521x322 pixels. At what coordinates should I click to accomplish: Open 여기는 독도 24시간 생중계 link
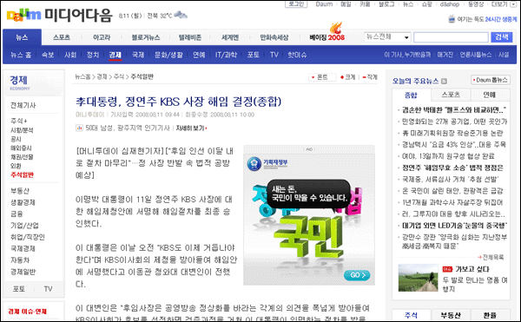[x=487, y=19]
